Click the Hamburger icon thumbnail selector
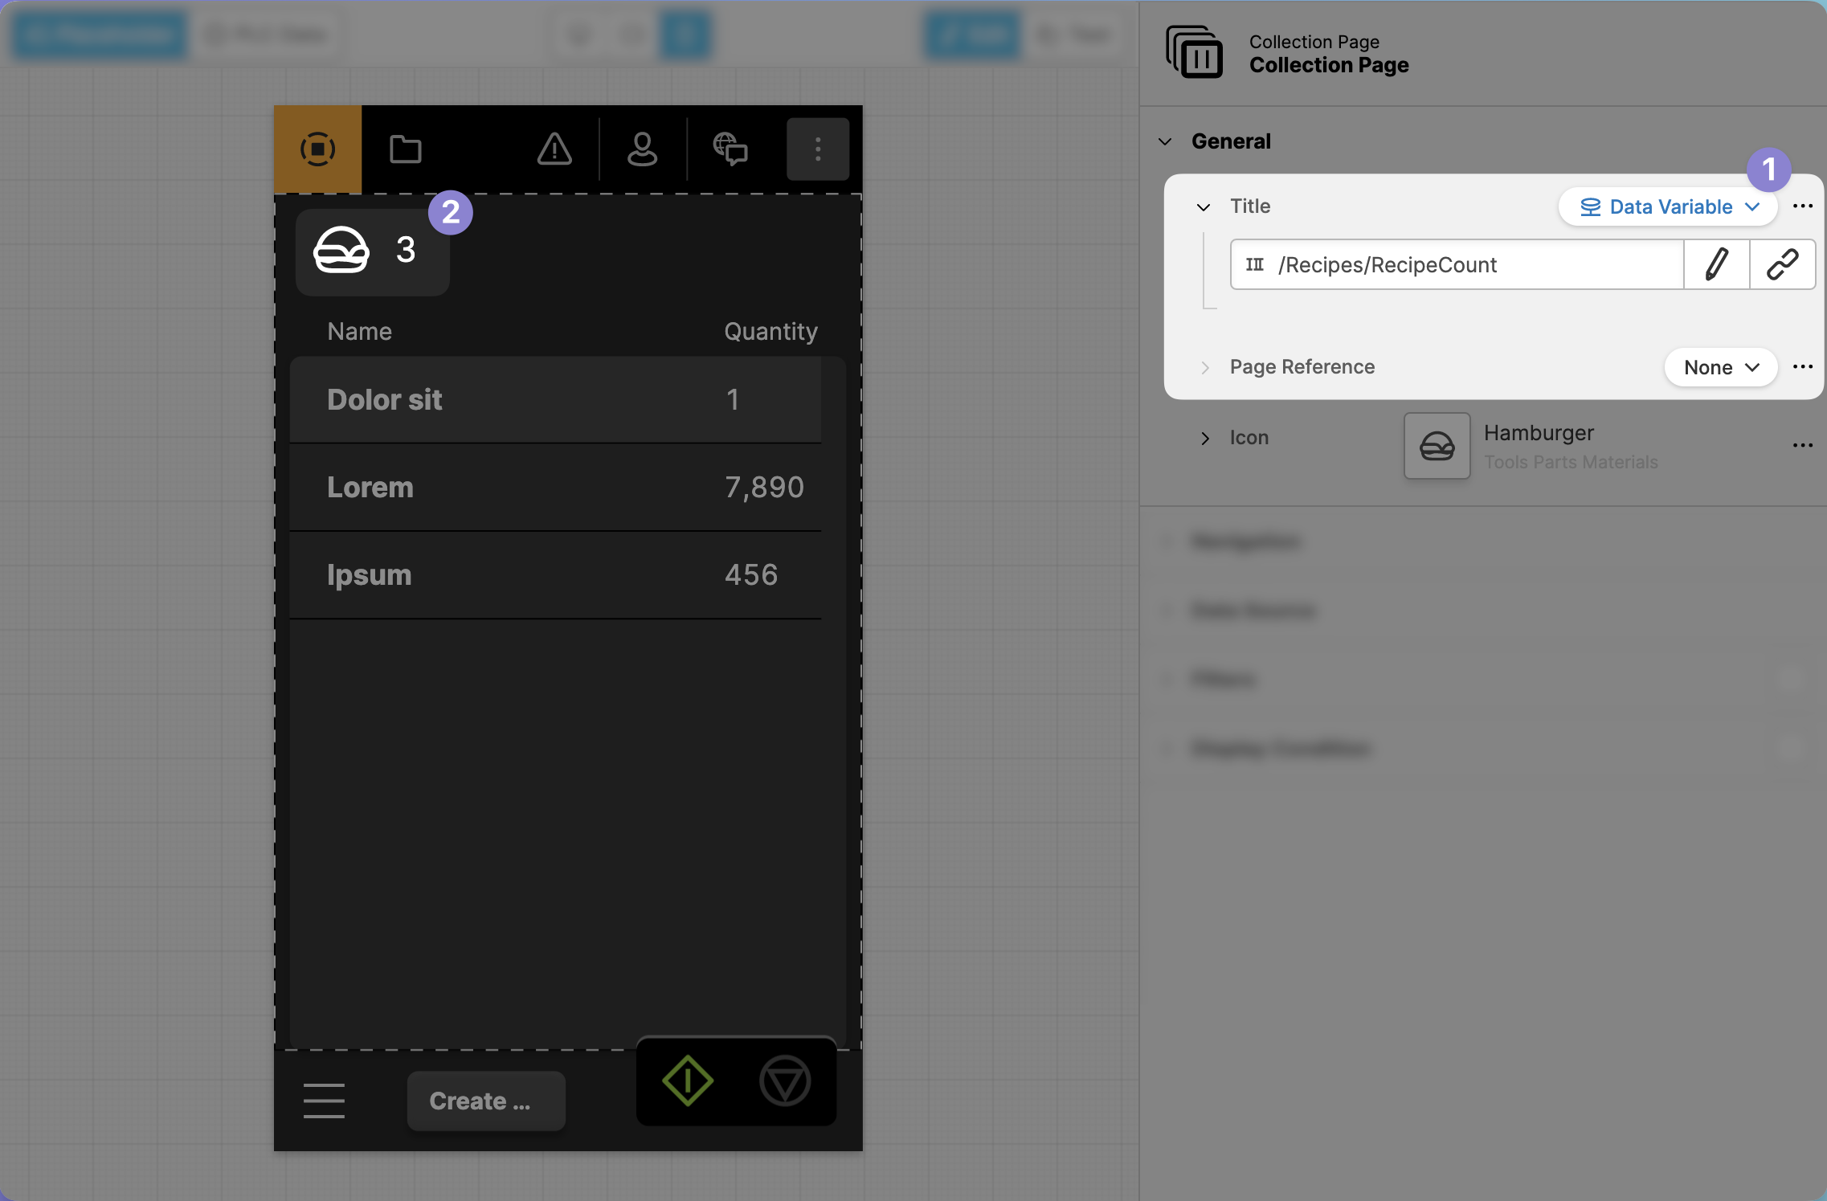The width and height of the screenshot is (1827, 1201). (1437, 446)
